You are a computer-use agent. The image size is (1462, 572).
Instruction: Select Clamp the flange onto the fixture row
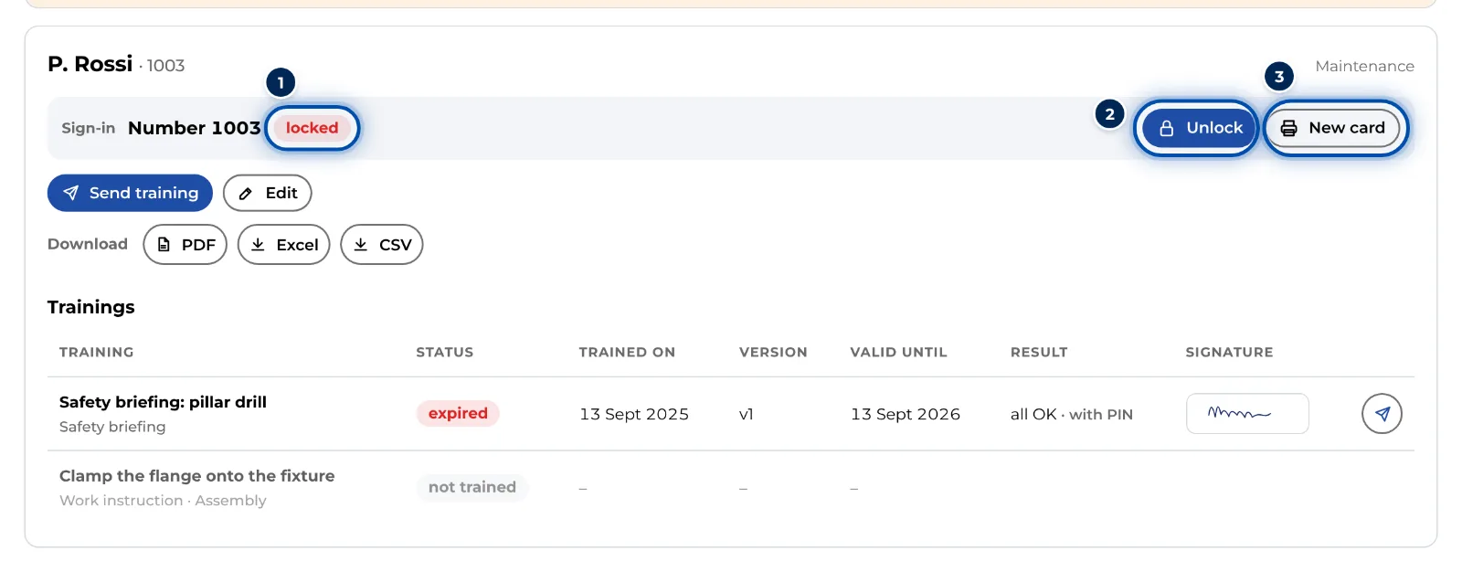click(x=731, y=488)
